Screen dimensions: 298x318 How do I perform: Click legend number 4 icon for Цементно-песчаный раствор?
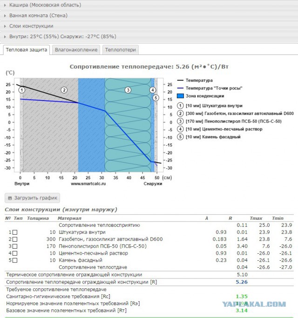tap(180, 129)
